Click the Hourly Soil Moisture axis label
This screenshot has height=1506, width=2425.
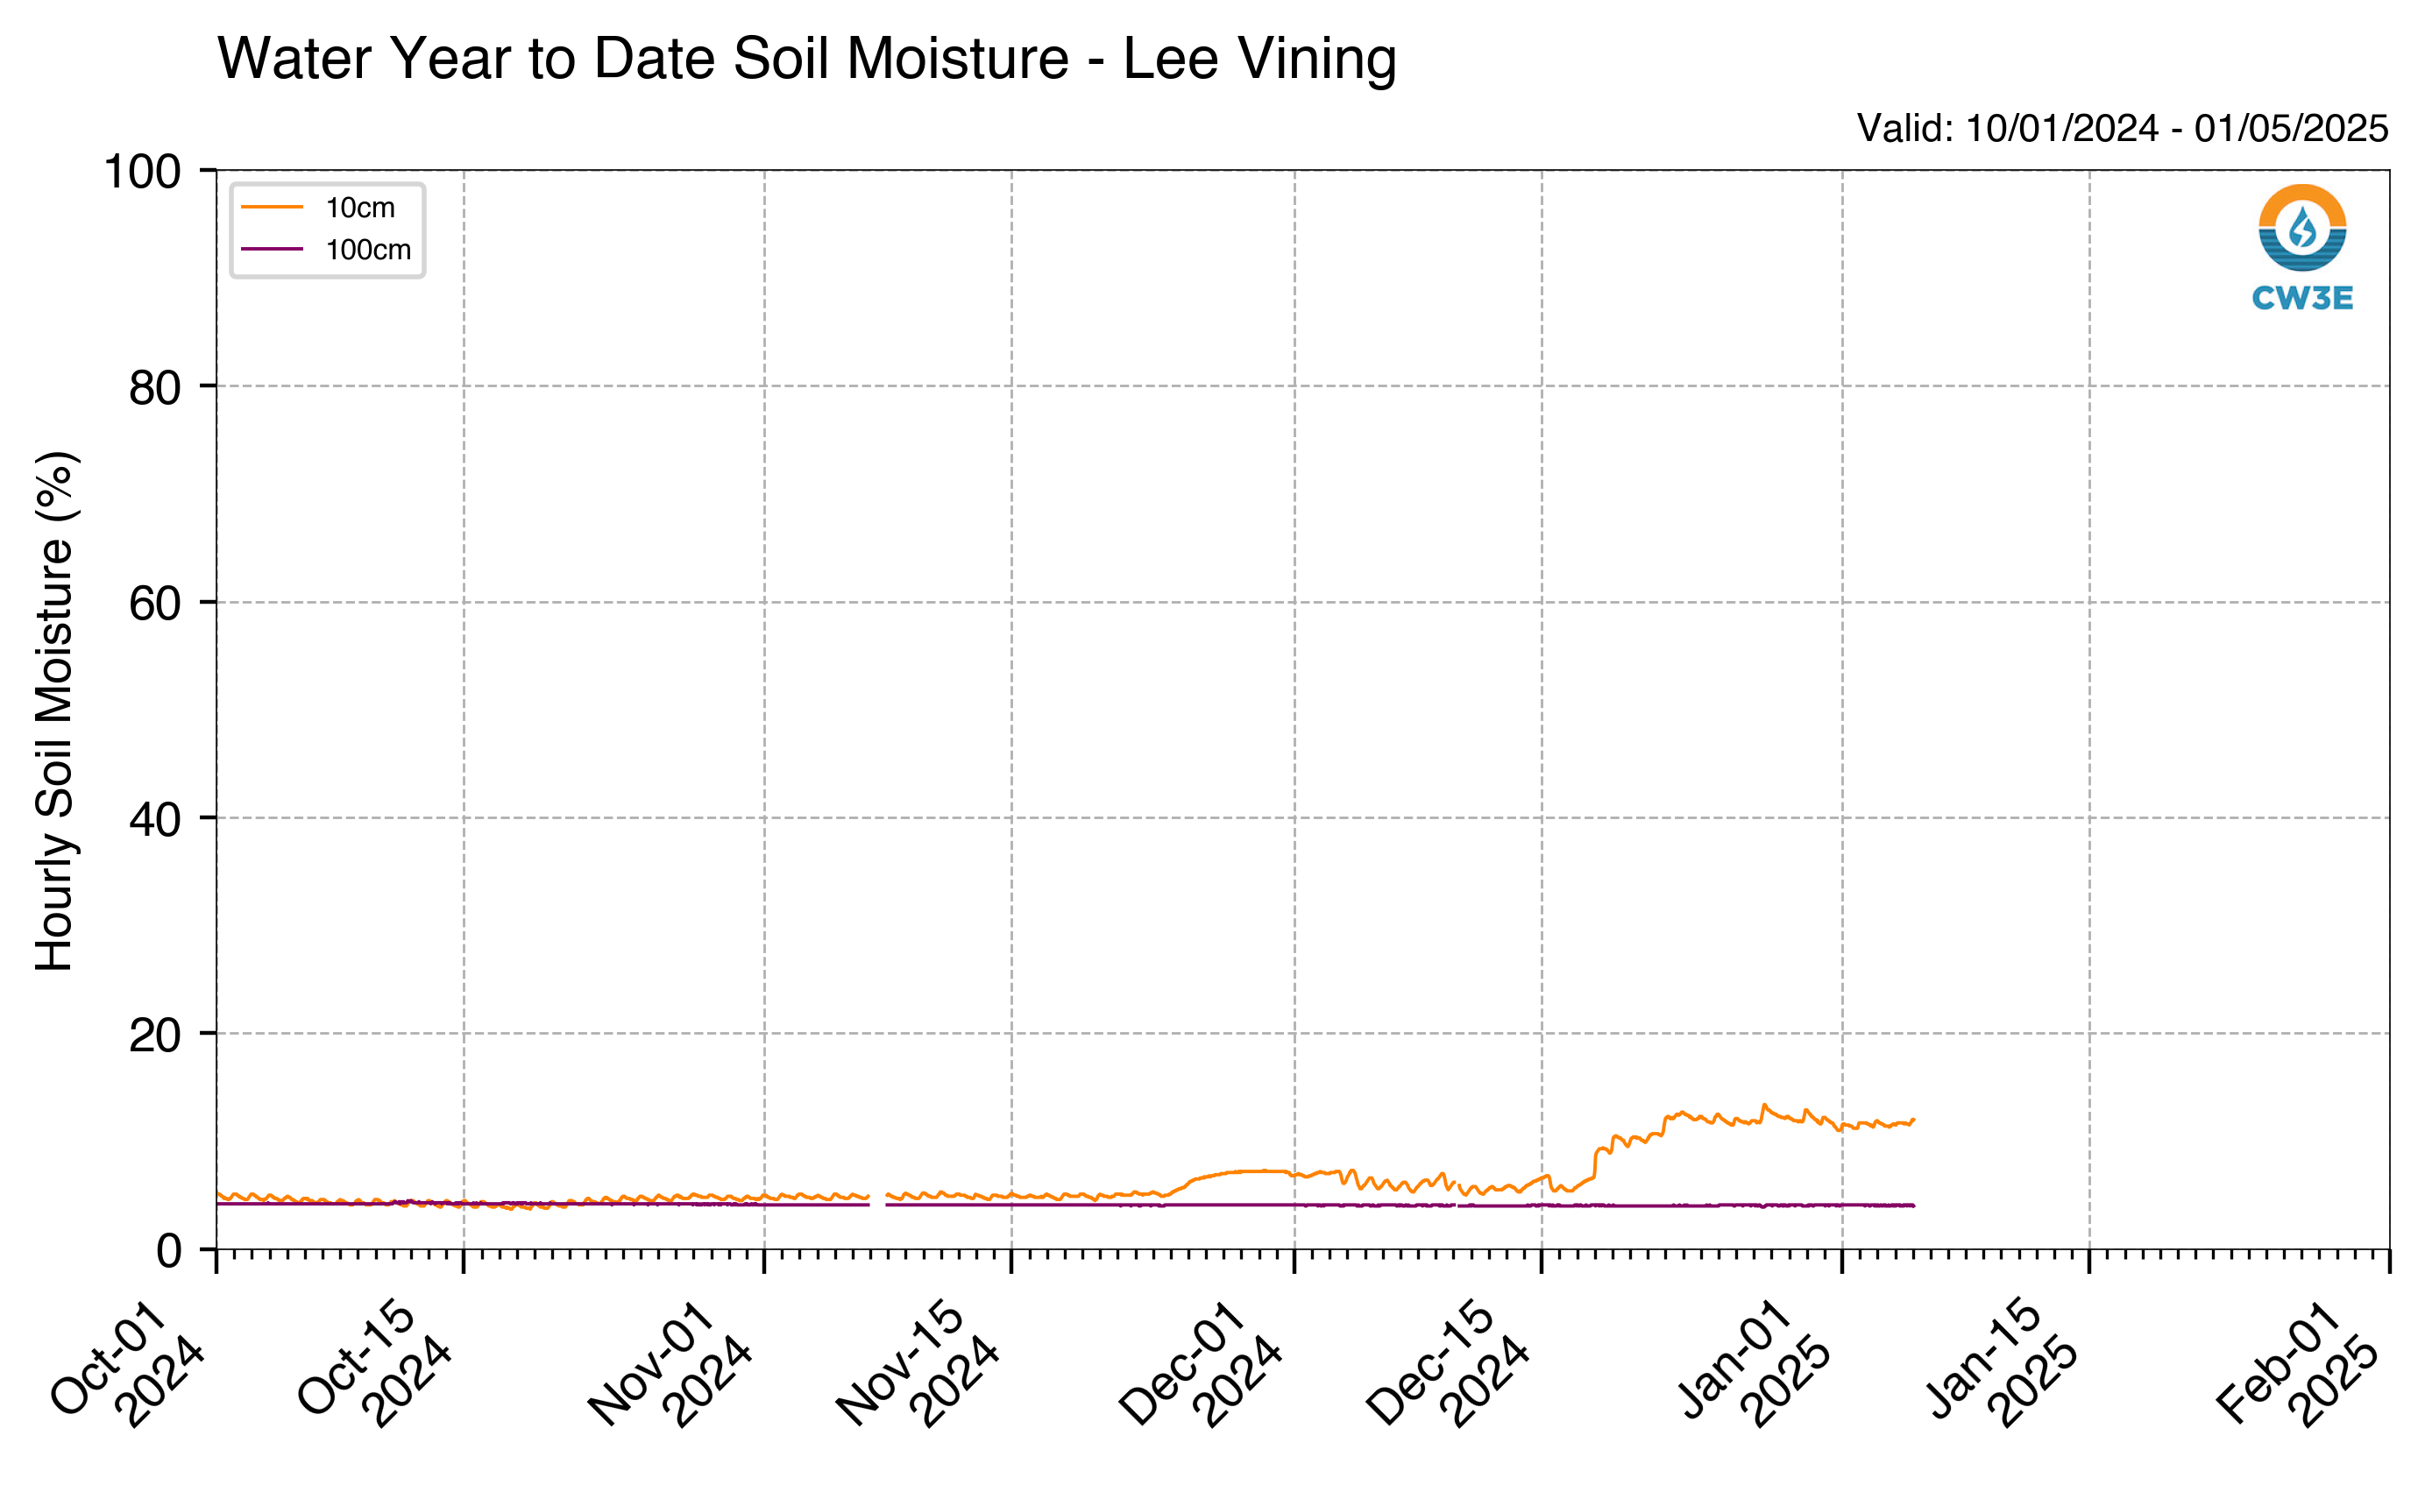pyautogui.click(x=55, y=711)
